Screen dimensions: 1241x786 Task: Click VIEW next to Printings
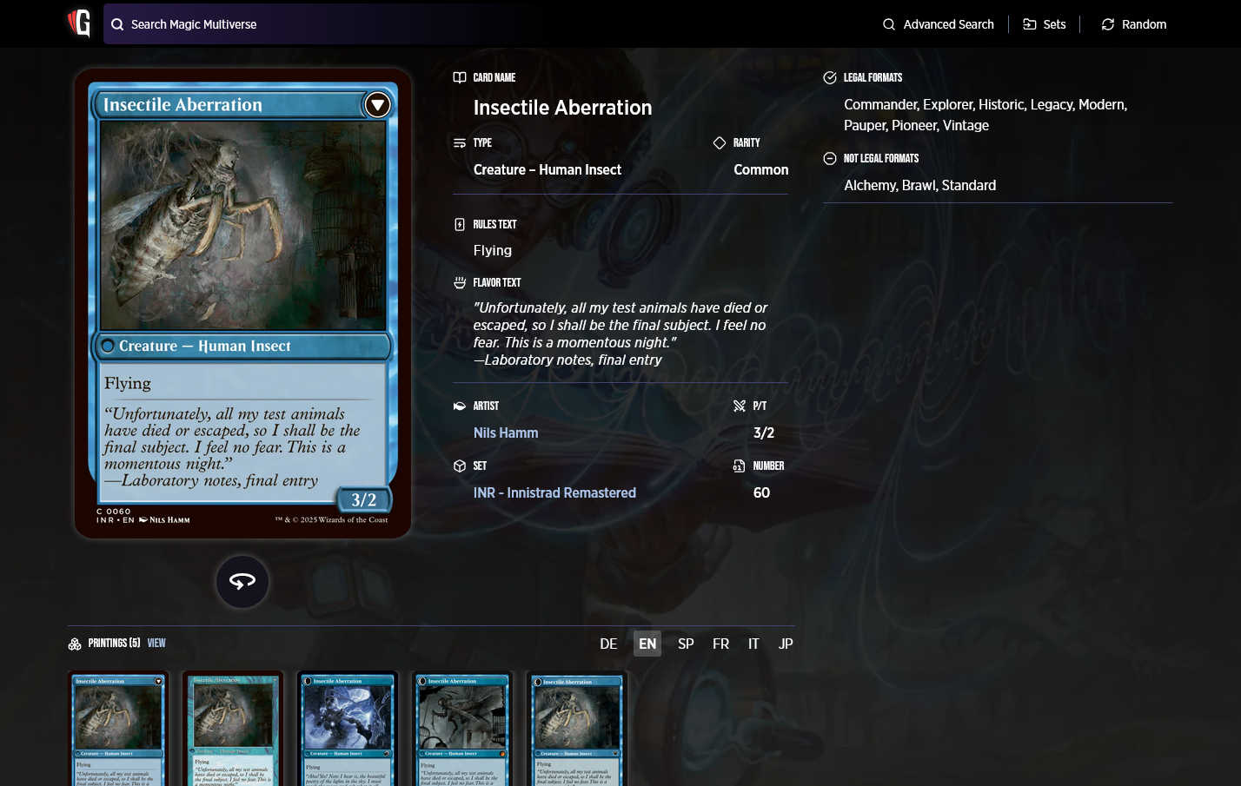[156, 643]
